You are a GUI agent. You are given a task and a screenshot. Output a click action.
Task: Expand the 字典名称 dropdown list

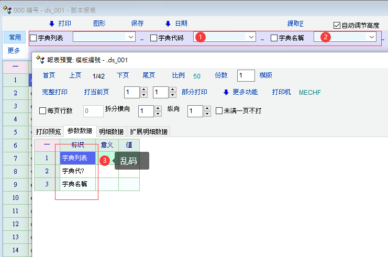[x=372, y=37]
